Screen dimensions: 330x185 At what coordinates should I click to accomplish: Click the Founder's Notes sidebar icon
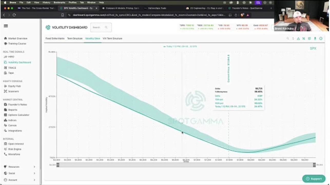tap(5, 105)
